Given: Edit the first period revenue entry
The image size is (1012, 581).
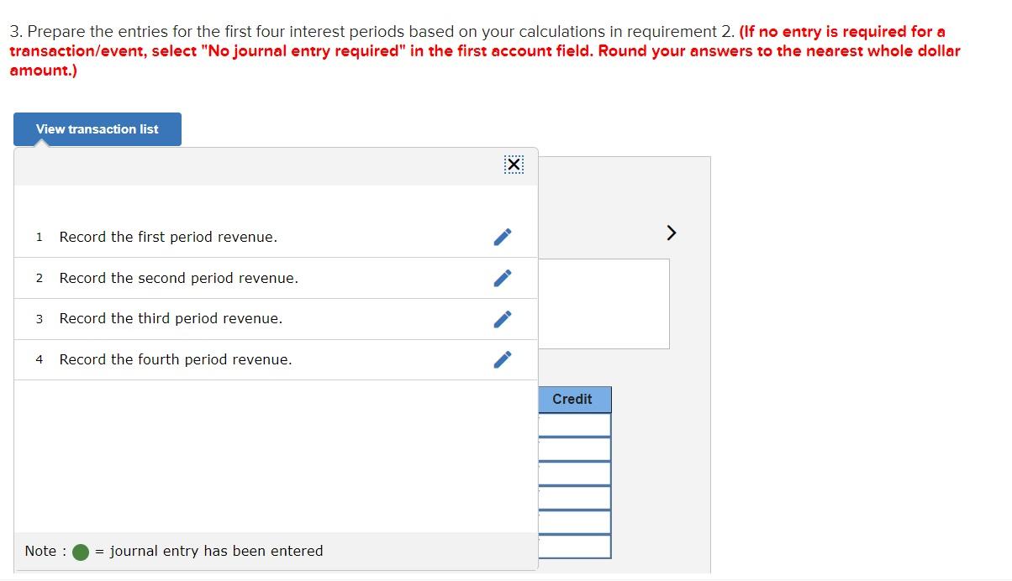Looking at the screenshot, I should pyautogui.click(x=502, y=237).
